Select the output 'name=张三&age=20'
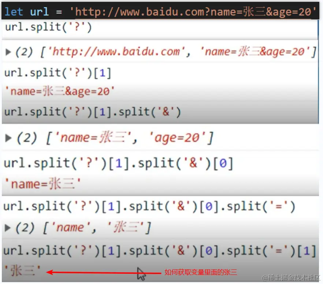 (59, 91)
